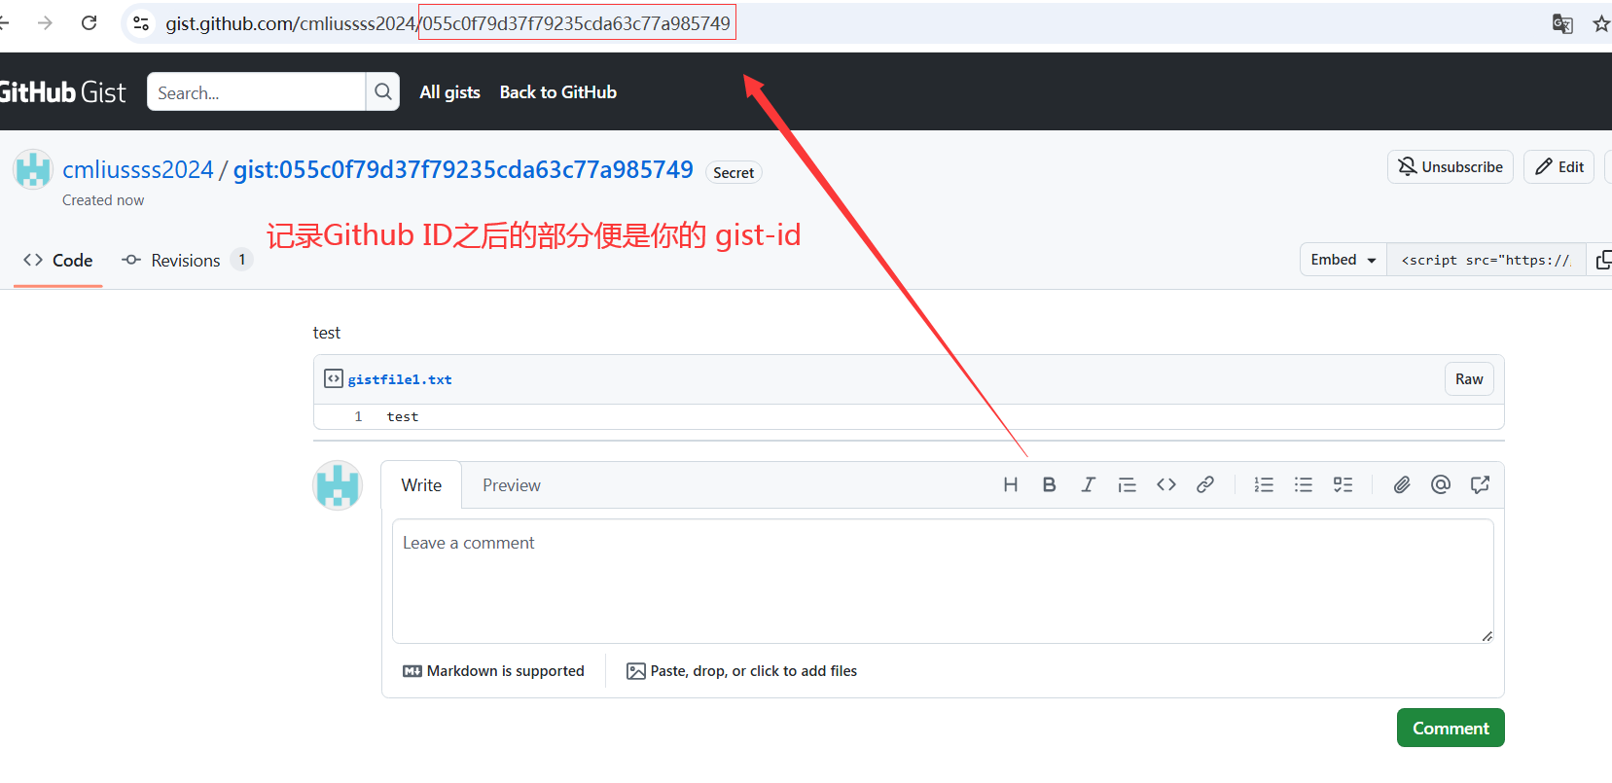Click the Edit gist button

[1558, 167]
